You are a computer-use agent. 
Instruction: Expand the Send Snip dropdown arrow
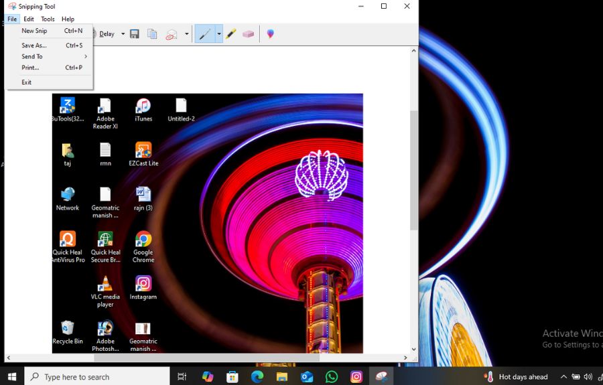(187, 33)
